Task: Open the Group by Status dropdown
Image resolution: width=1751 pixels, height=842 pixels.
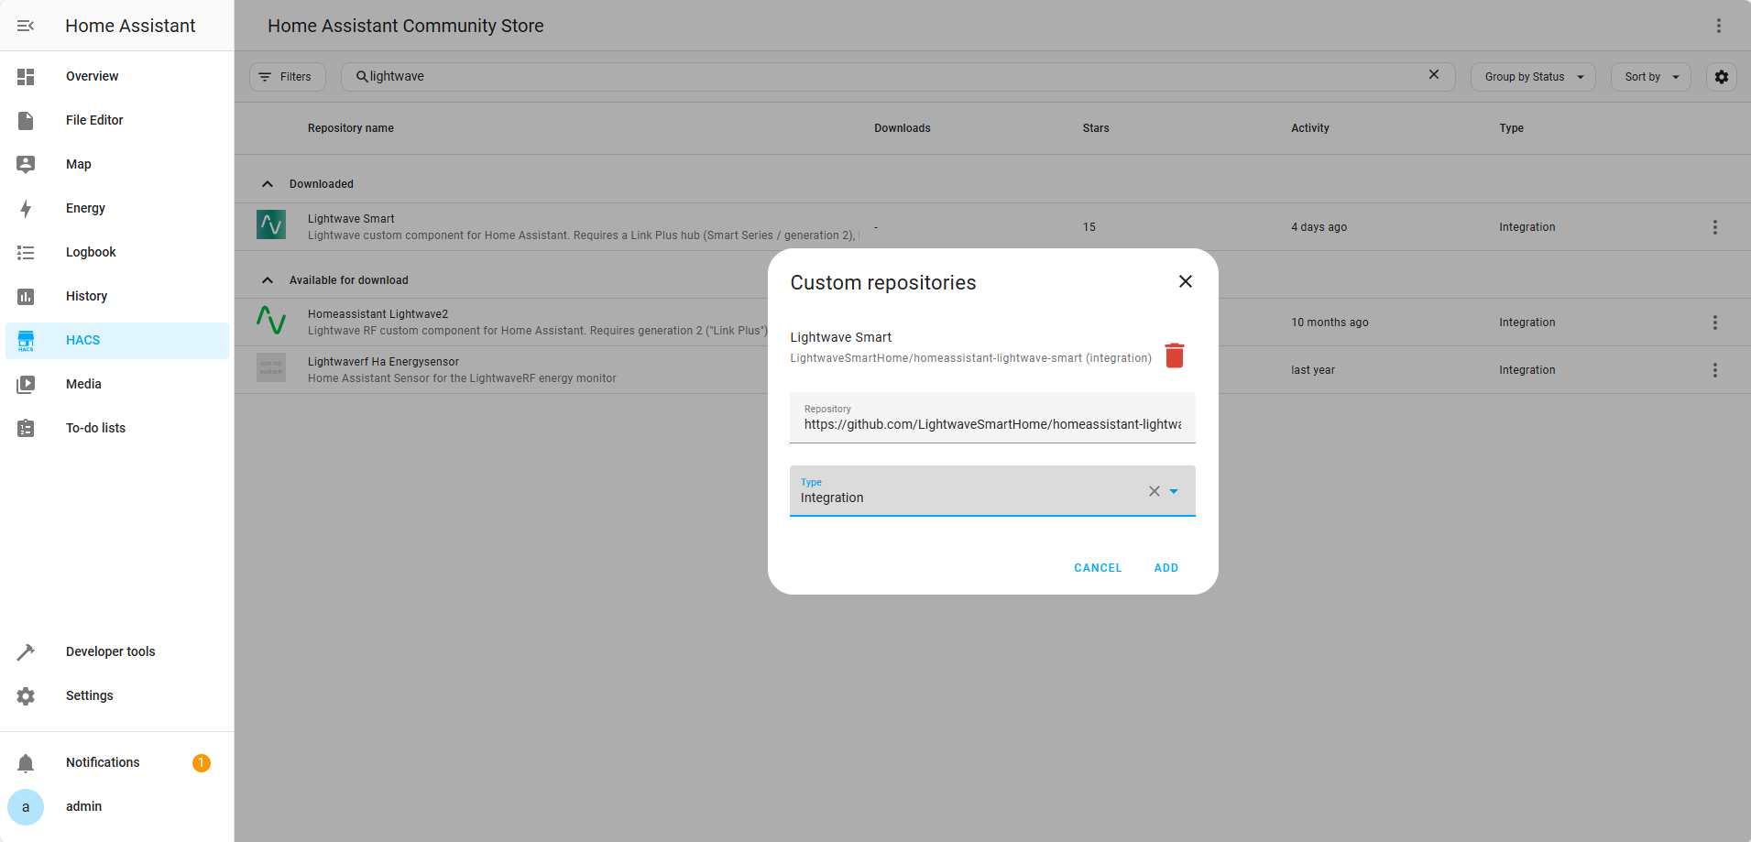Action: [x=1532, y=77]
